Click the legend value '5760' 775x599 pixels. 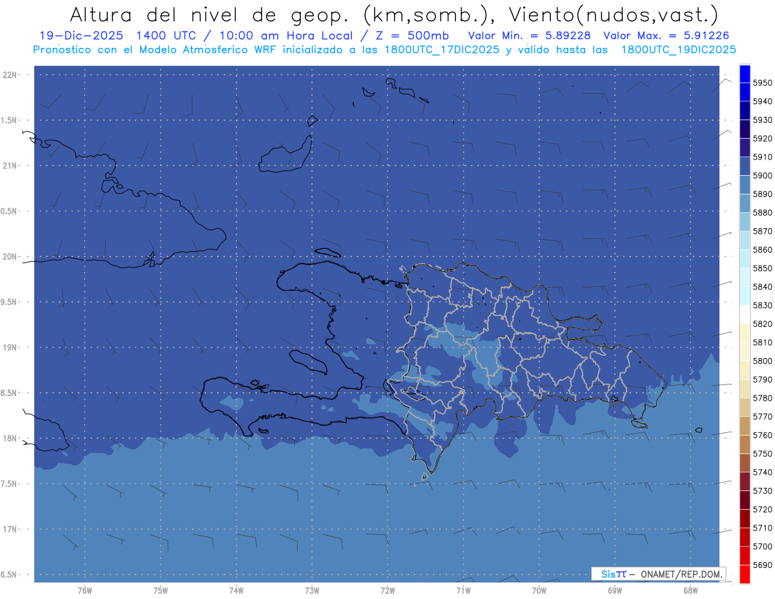(762, 435)
